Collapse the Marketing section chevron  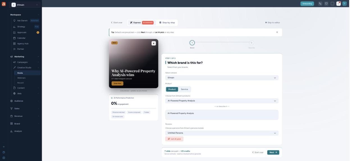tap(38, 57)
